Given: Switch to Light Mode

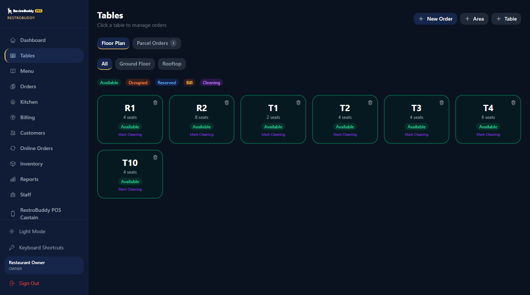Looking at the screenshot, I should [x=44, y=231].
